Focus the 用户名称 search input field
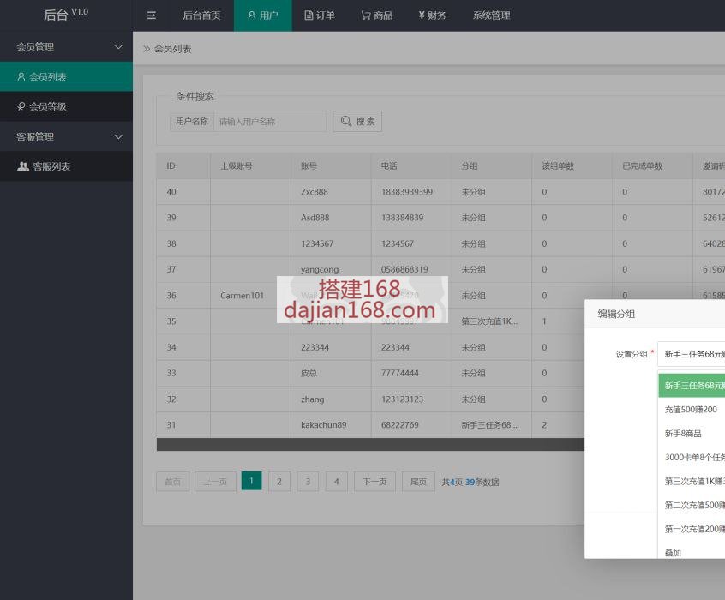Image resolution: width=725 pixels, height=600 pixels. (x=269, y=122)
